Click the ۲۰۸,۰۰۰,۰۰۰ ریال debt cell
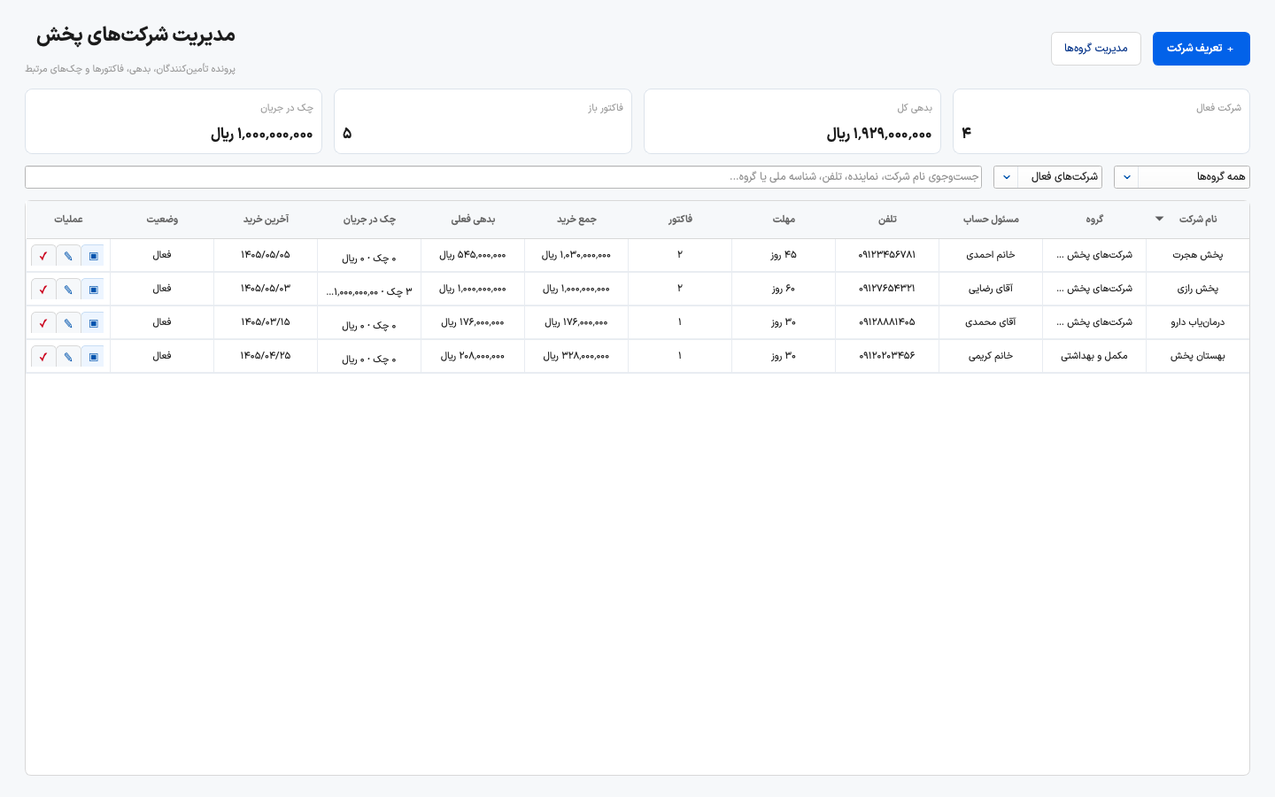This screenshot has height=797, width=1275. pos(473,356)
